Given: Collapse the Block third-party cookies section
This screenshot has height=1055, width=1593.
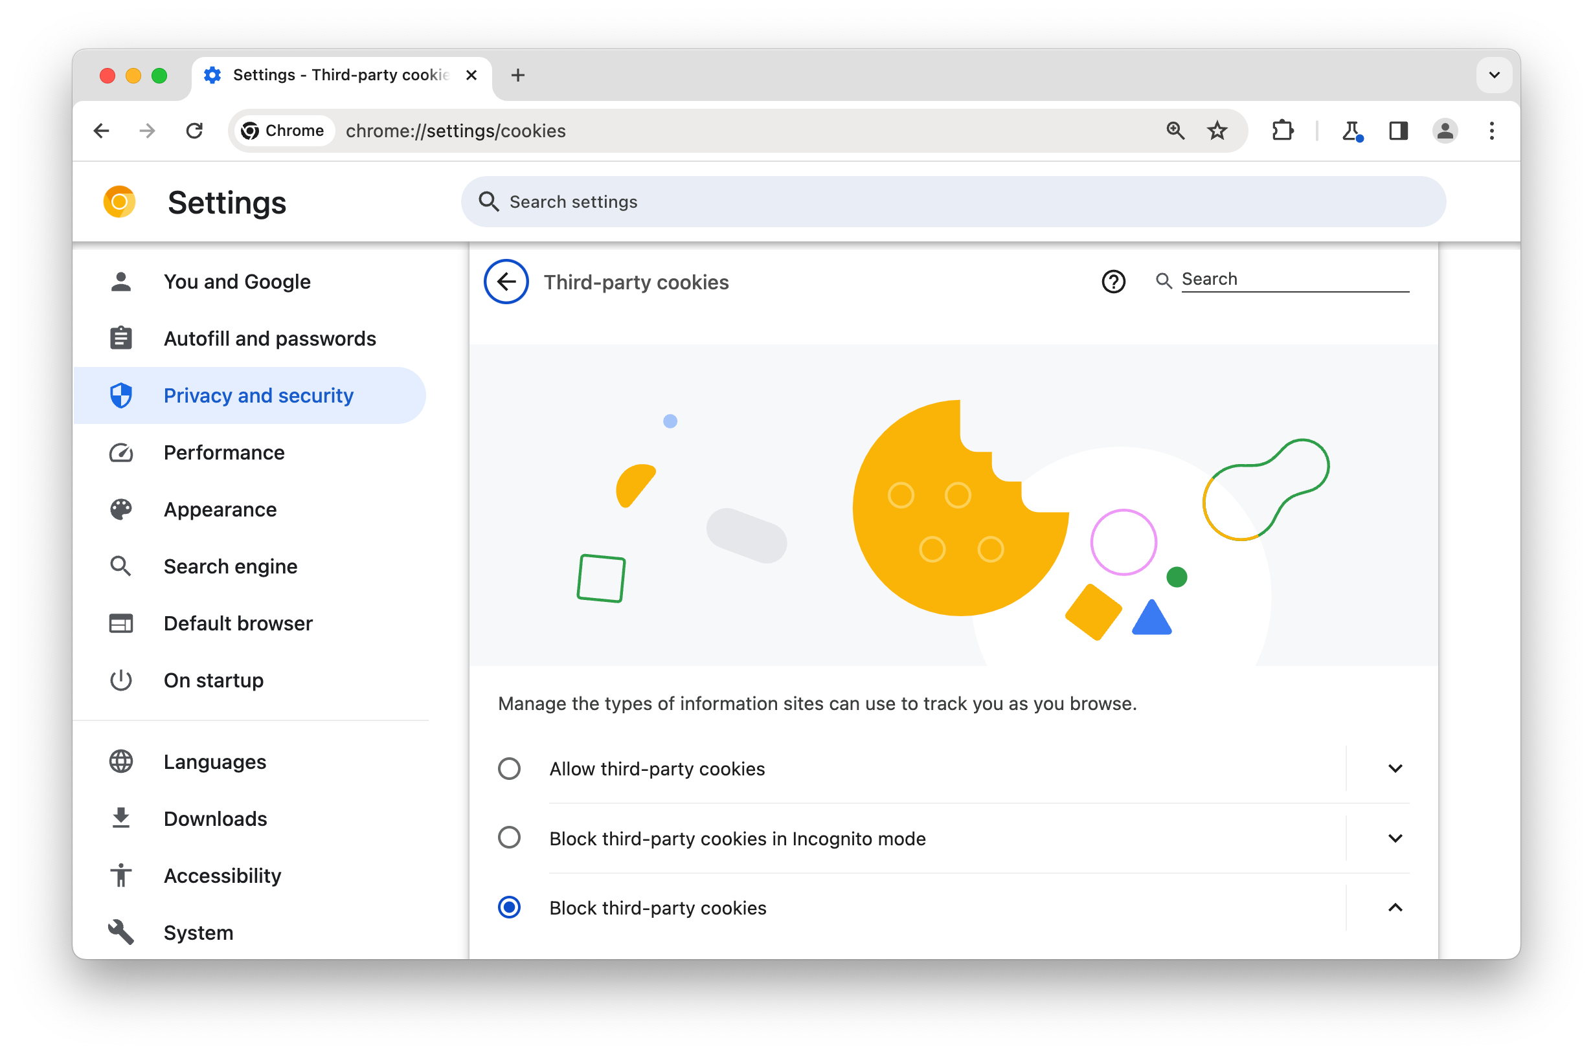Looking at the screenshot, I should click(x=1394, y=907).
